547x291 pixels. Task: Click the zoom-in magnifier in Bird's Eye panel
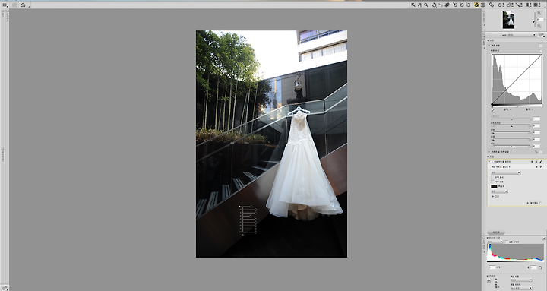pyautogui.click(x=539, y=13)
